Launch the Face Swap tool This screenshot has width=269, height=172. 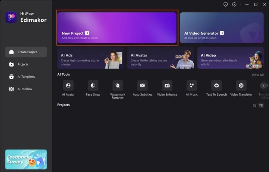click(x=93, y=85)
